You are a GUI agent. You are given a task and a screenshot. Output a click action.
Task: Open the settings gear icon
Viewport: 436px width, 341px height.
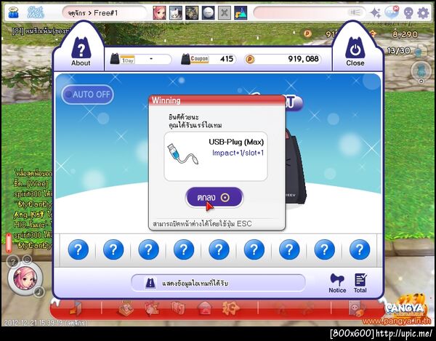tap(423, 13)
